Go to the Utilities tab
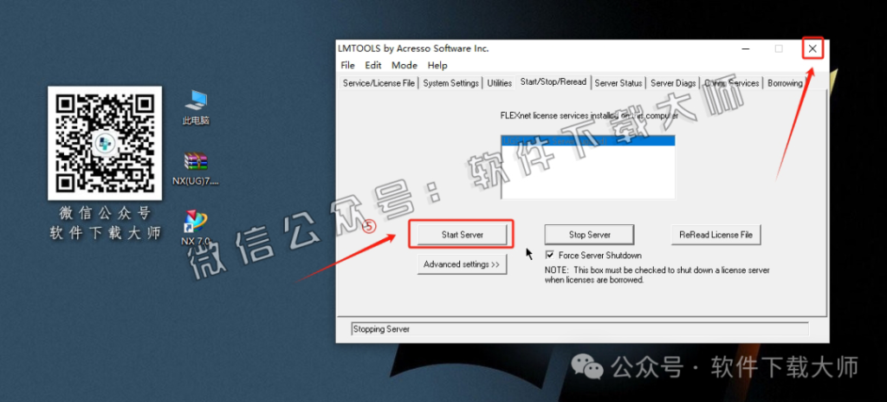The width and height of the screenshot is (887, 402). click(499, 83)
